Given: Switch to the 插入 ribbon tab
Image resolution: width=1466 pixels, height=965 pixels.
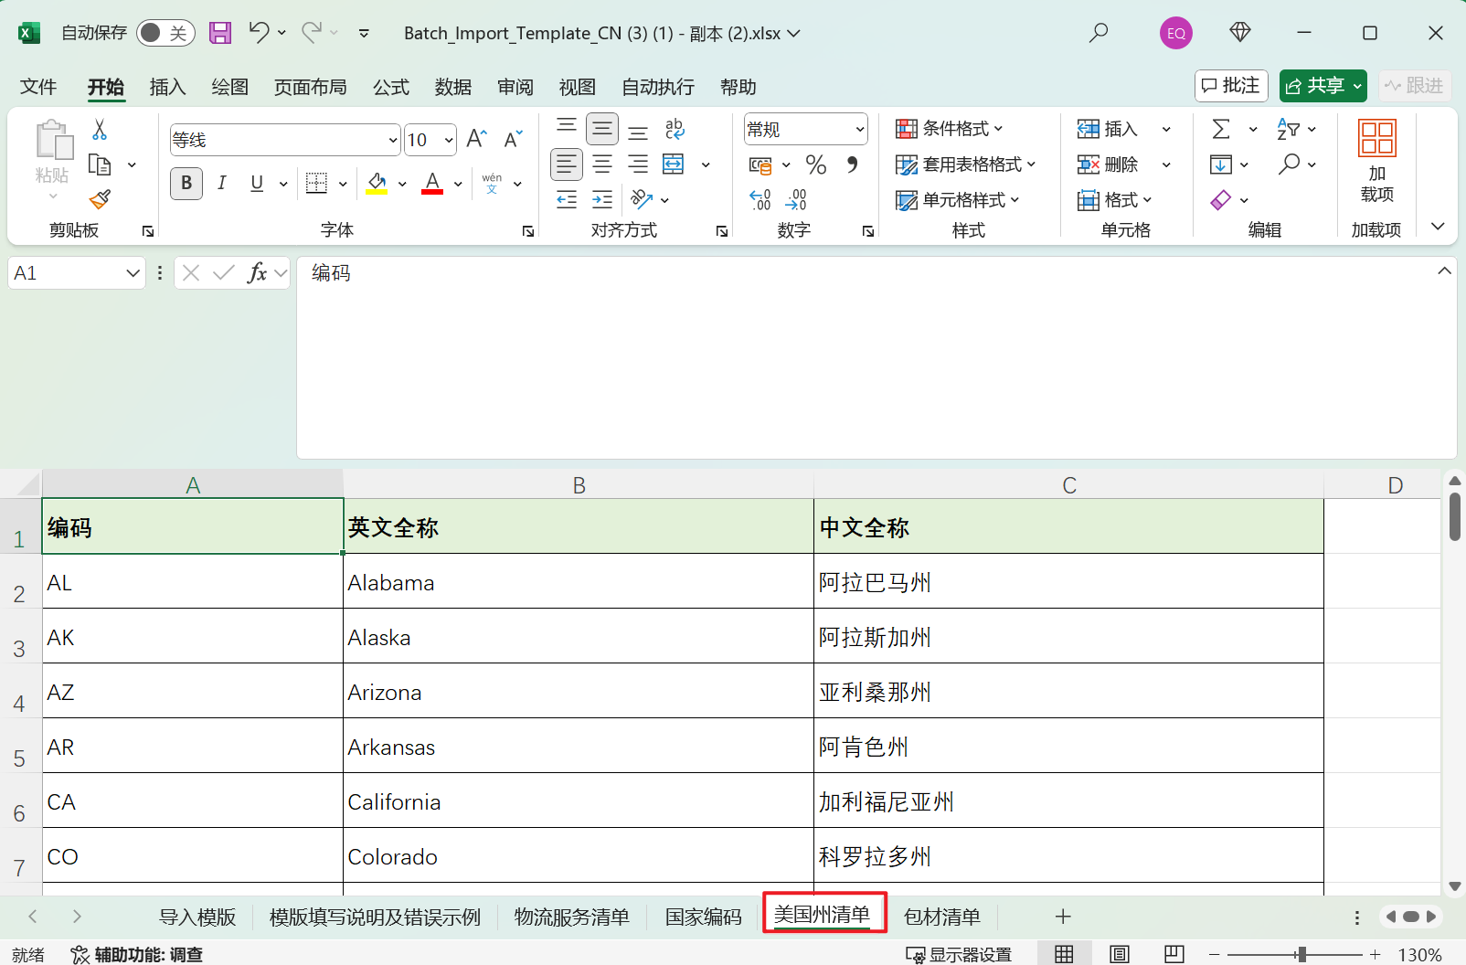Looking at the screenshot, I should pos(167,87).
